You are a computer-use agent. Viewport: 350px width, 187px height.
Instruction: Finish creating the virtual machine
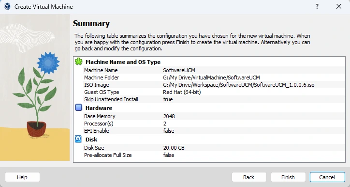288,177
